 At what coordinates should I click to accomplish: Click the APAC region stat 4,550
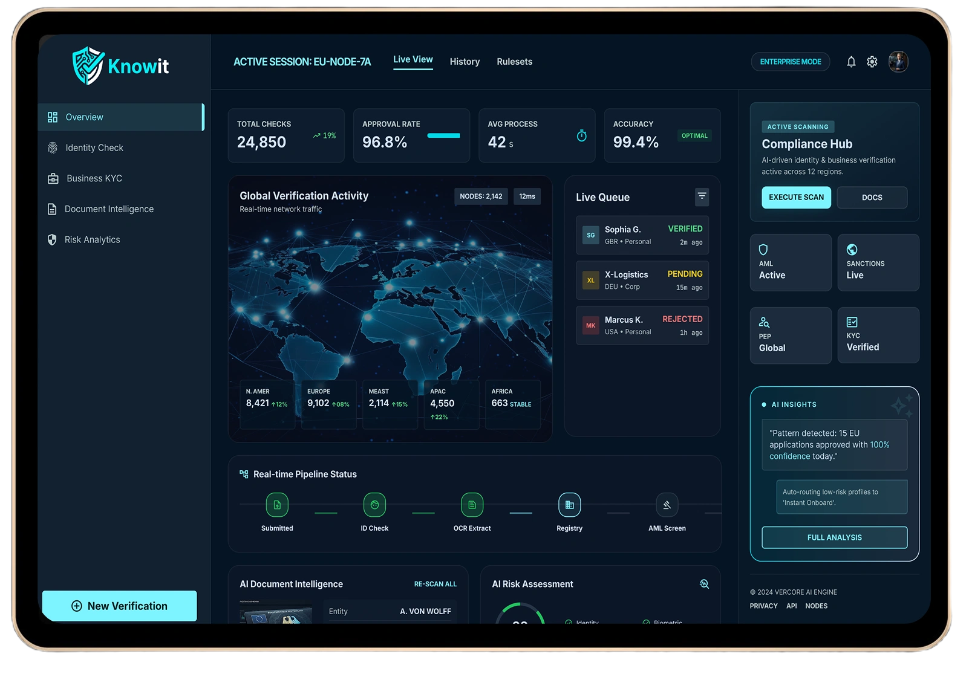451,404
